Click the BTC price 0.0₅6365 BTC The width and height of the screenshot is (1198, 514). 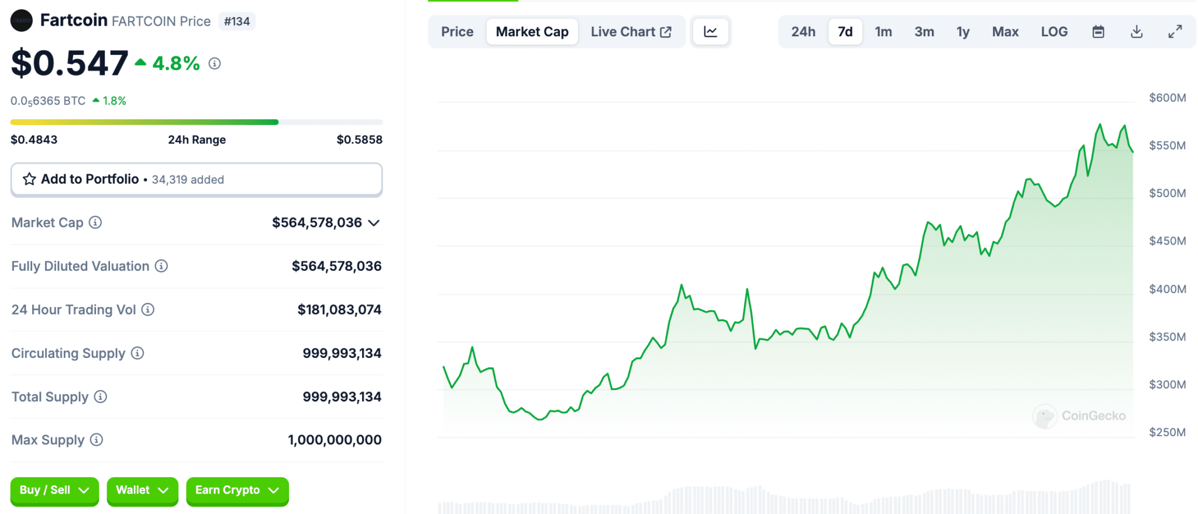(x=48, y=101)
